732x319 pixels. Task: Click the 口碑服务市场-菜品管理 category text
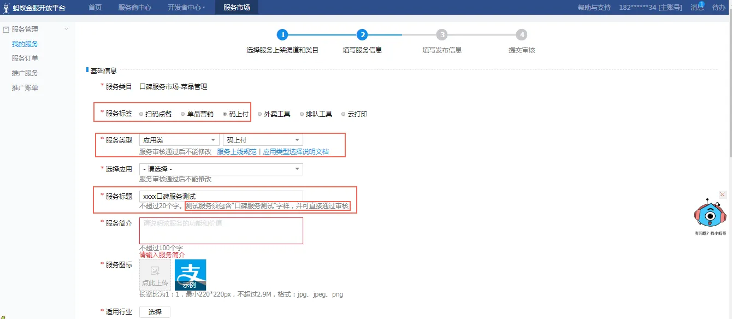click(x=173, y=87)
